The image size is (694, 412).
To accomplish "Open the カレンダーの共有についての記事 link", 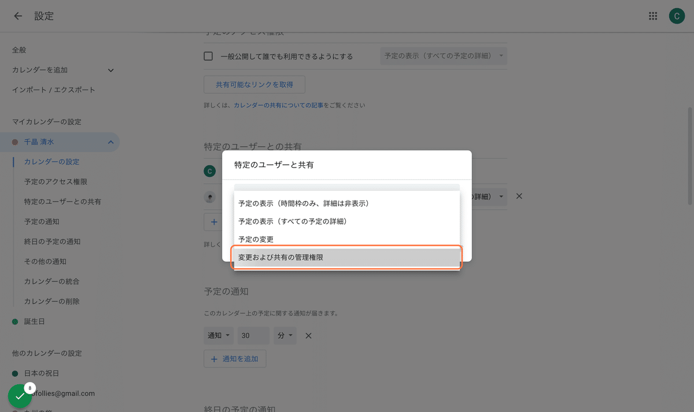I will coord(278,106).
